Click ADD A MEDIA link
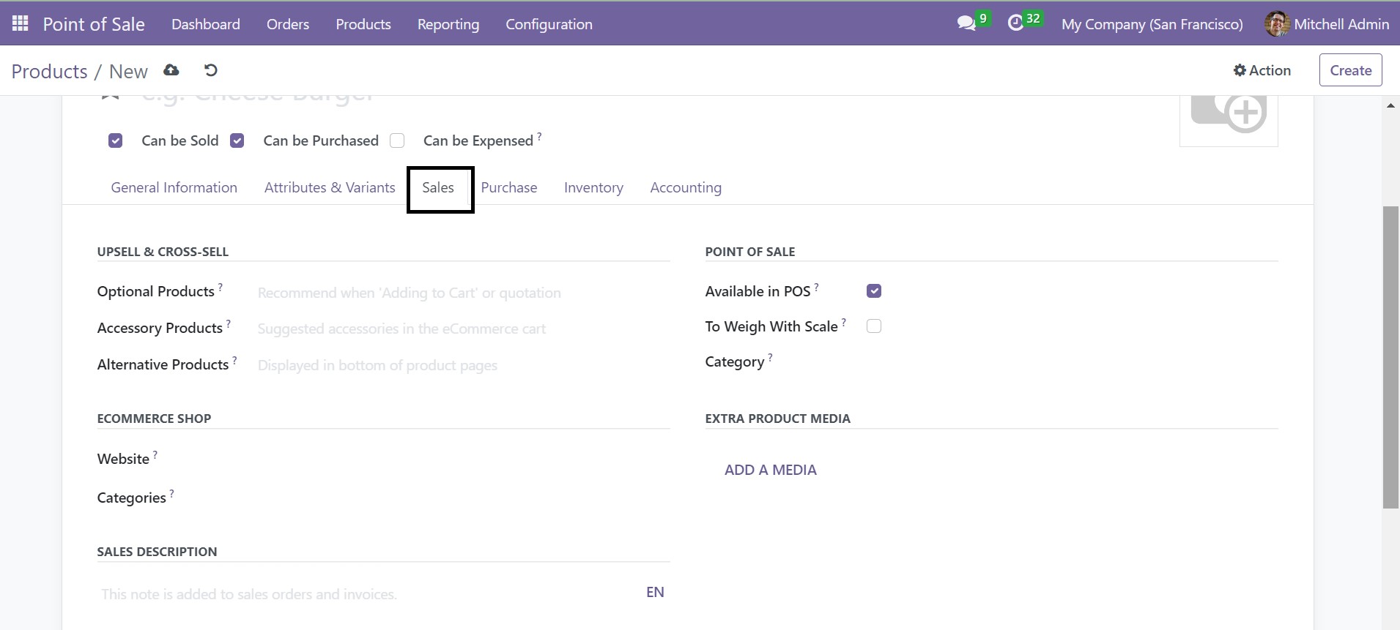This screenshot has width=1400, height=630. pyautogui.click(x=771, y=470)
